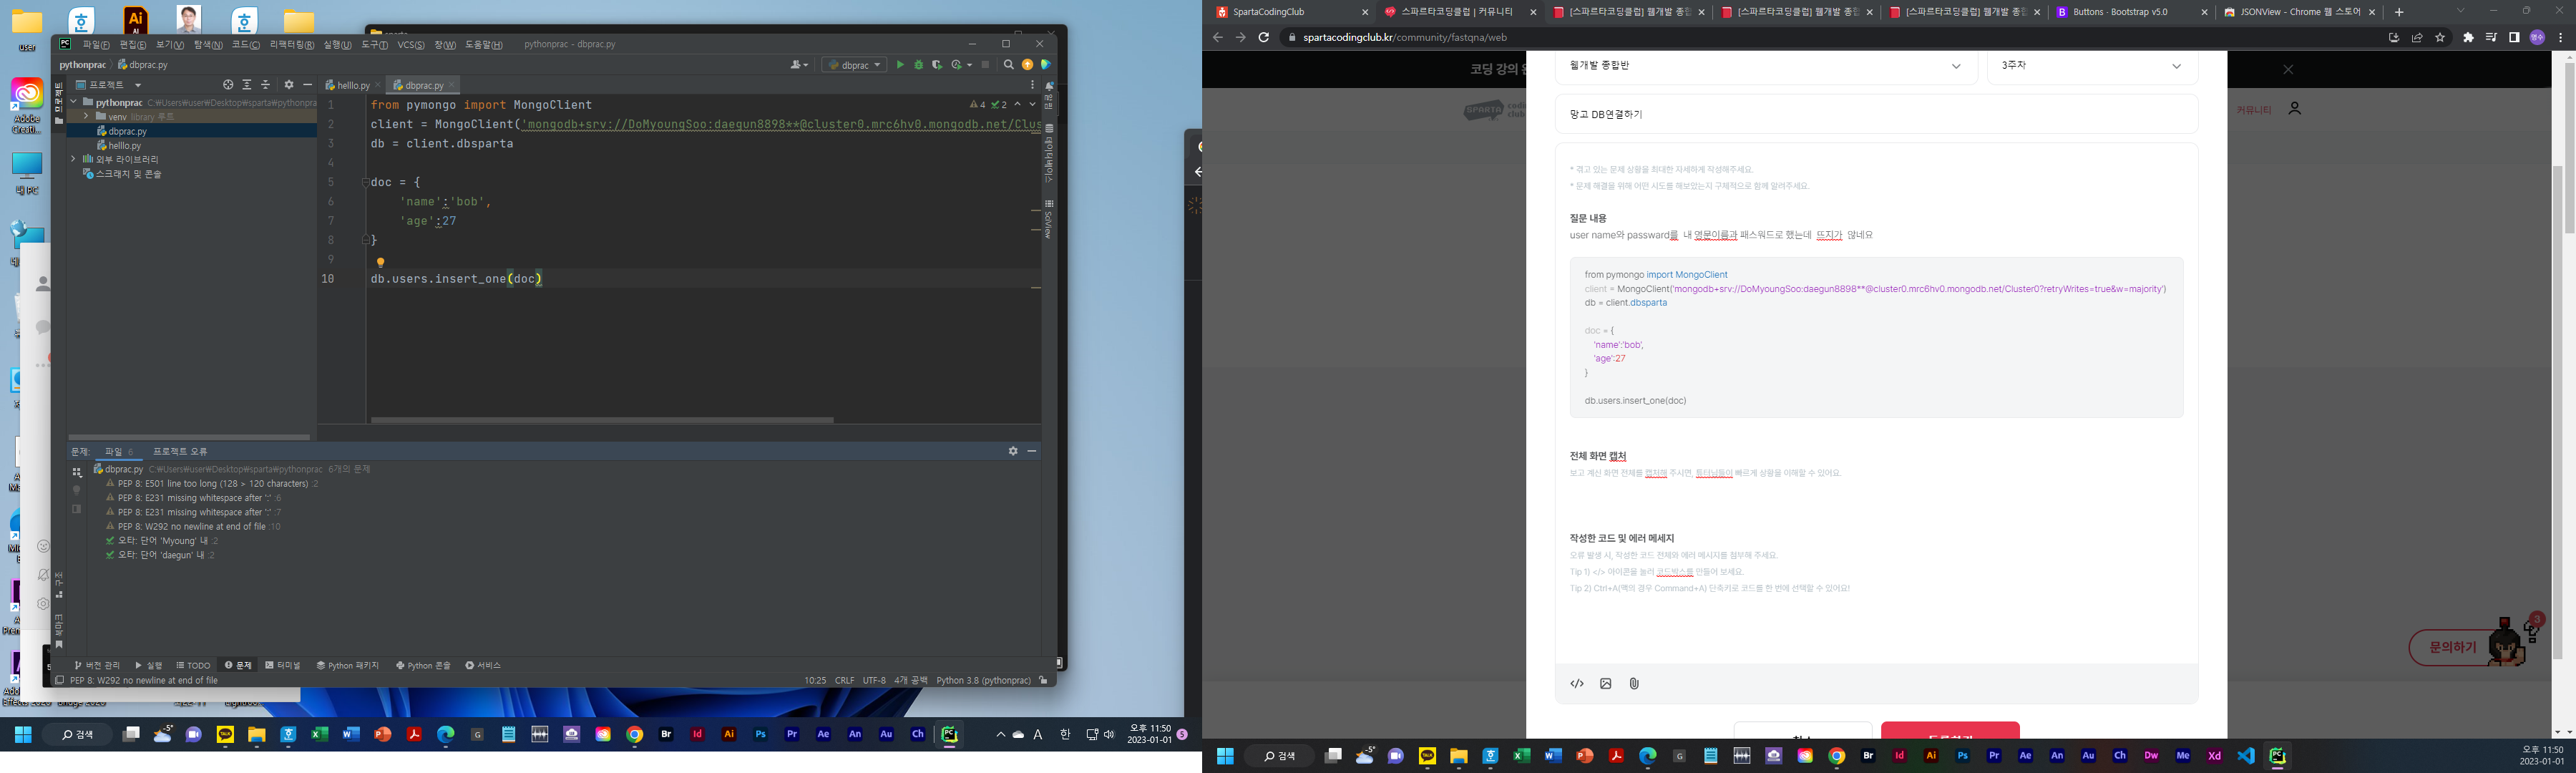The height and width of the screenshot is (773, 2576).
Task: Click UTF-8 encoding in status bar
Action: (x=874, y=680)
